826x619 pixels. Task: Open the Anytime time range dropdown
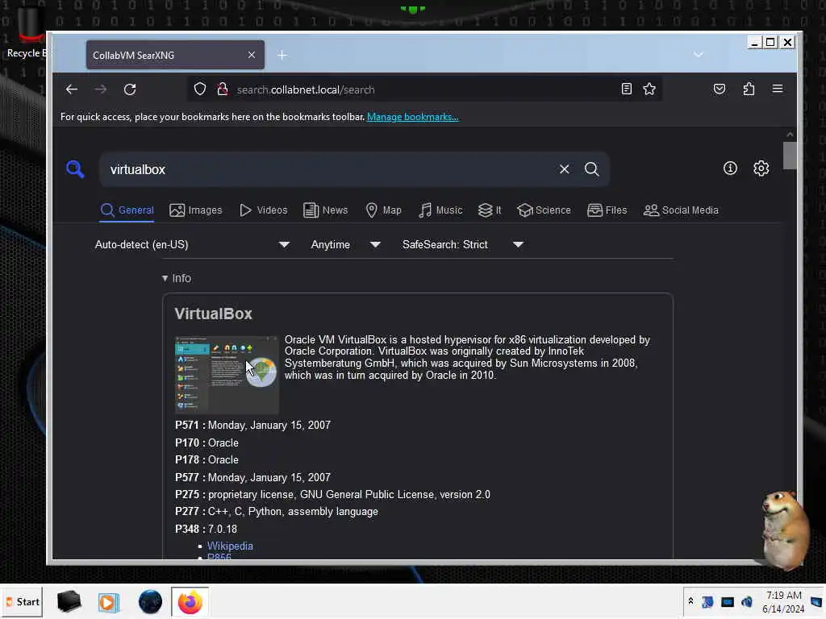(345, 245)
